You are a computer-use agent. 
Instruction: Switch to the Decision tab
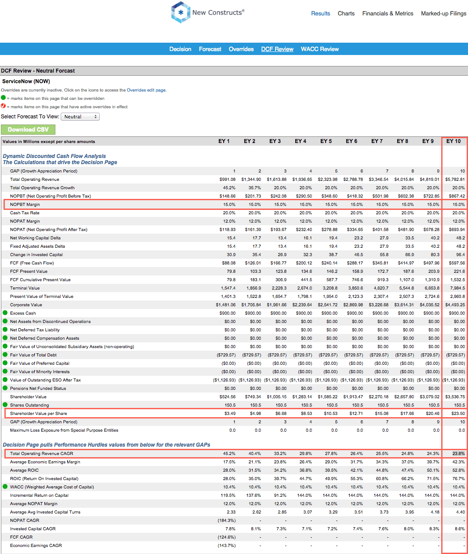click(180, 49)
